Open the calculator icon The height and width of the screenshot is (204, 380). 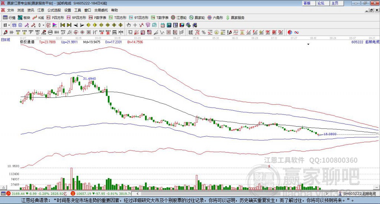point(169,25)
